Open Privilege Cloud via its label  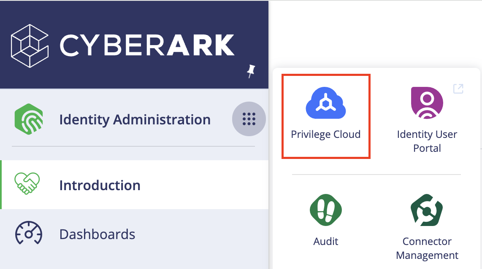tap(325, 134)
